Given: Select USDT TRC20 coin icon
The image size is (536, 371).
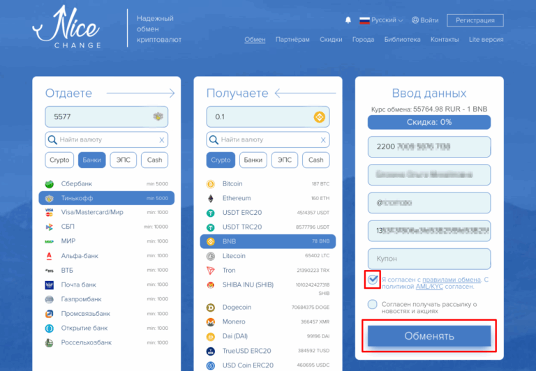Looking at the screenshot, I should (x=211, y=227).
